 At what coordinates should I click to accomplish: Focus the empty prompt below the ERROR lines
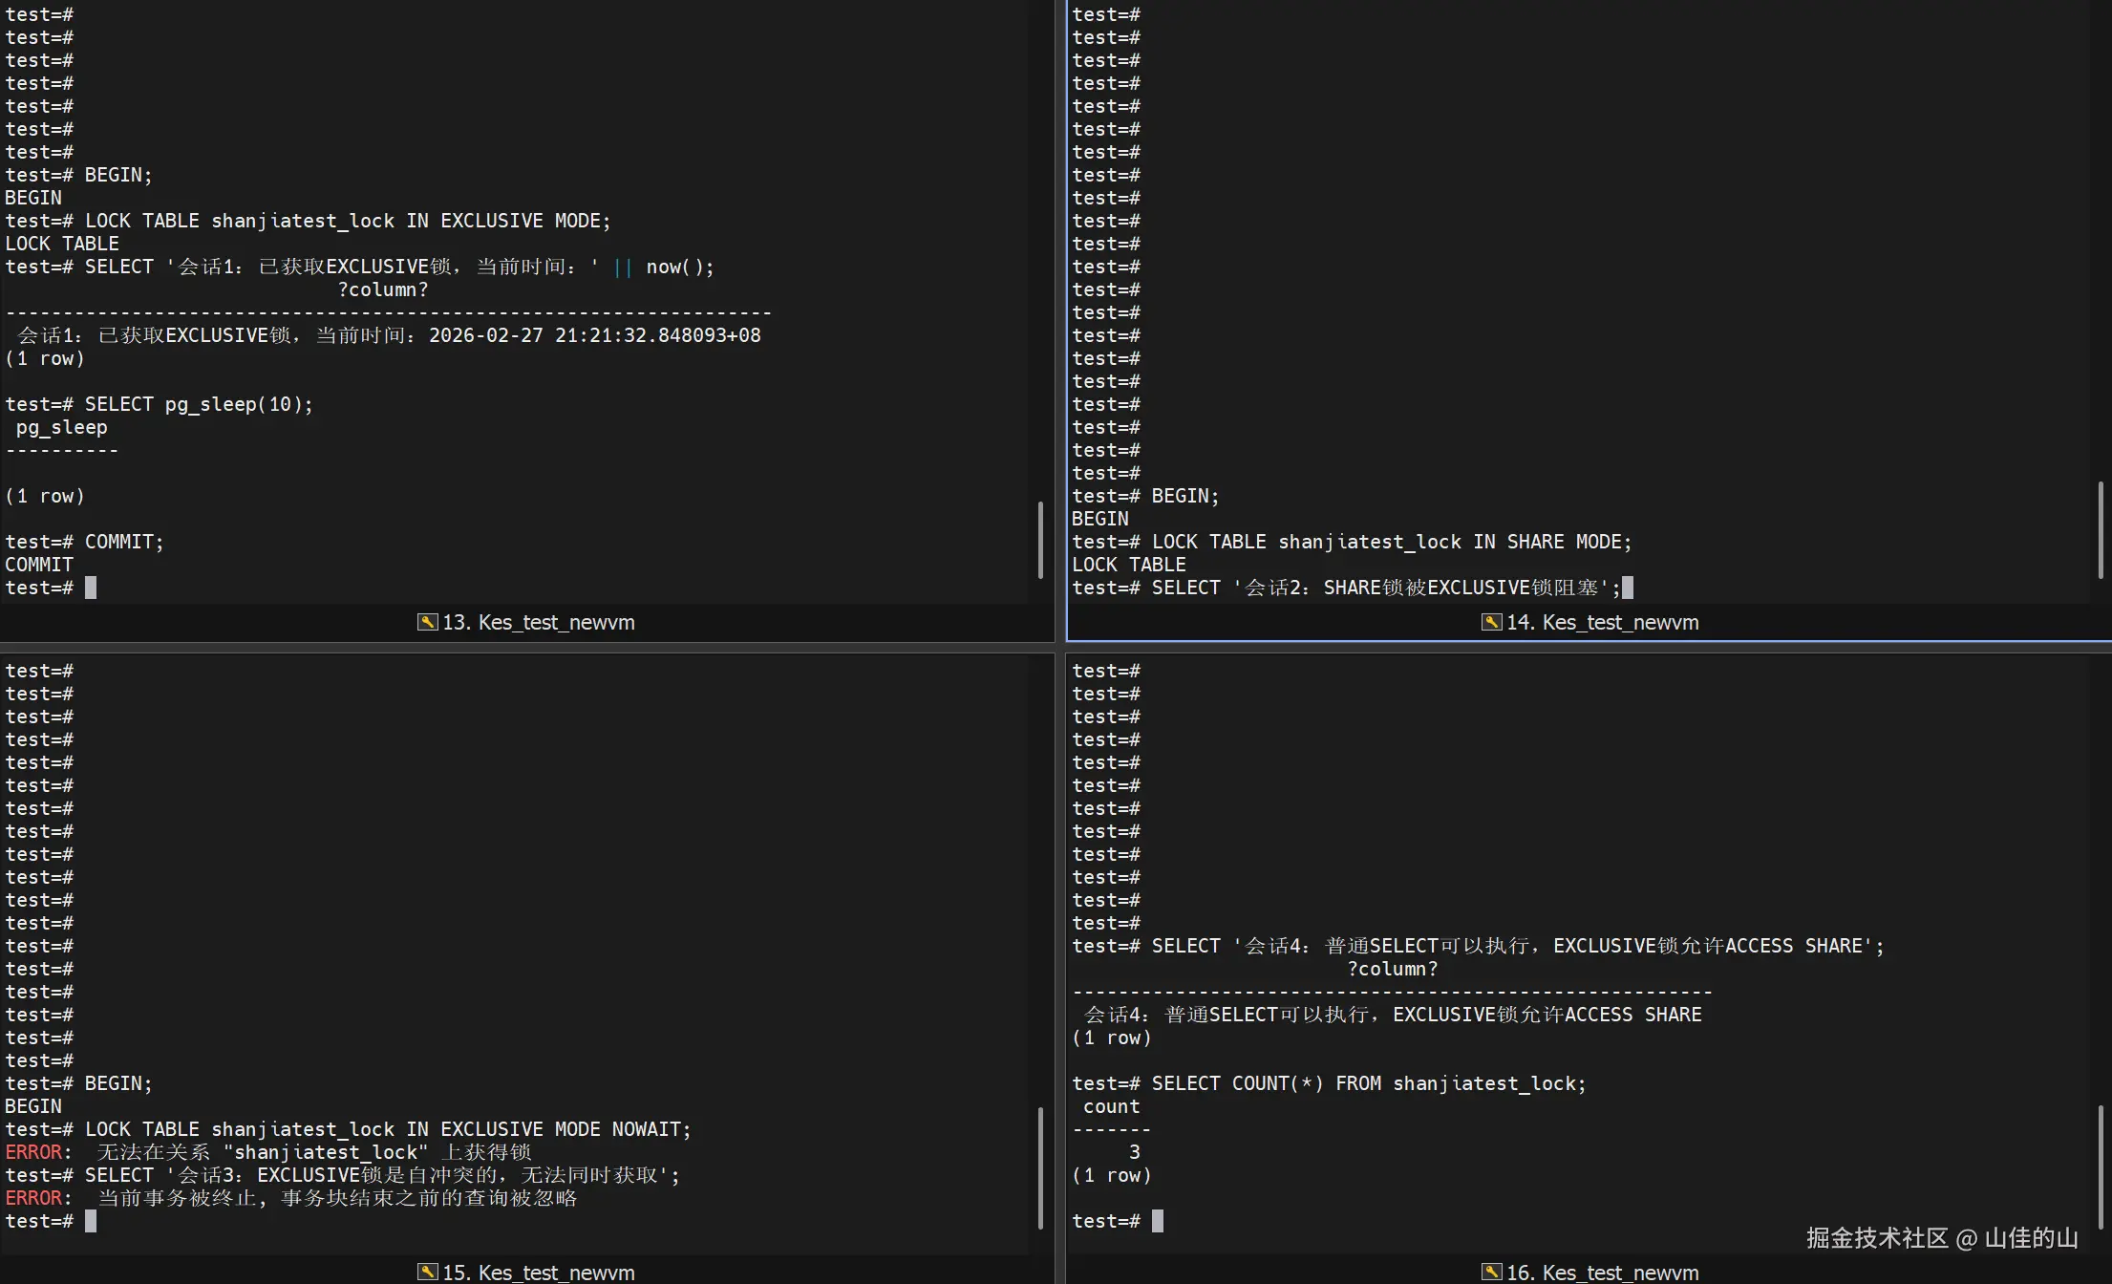pyautogui.click(x=91, y=1221)
